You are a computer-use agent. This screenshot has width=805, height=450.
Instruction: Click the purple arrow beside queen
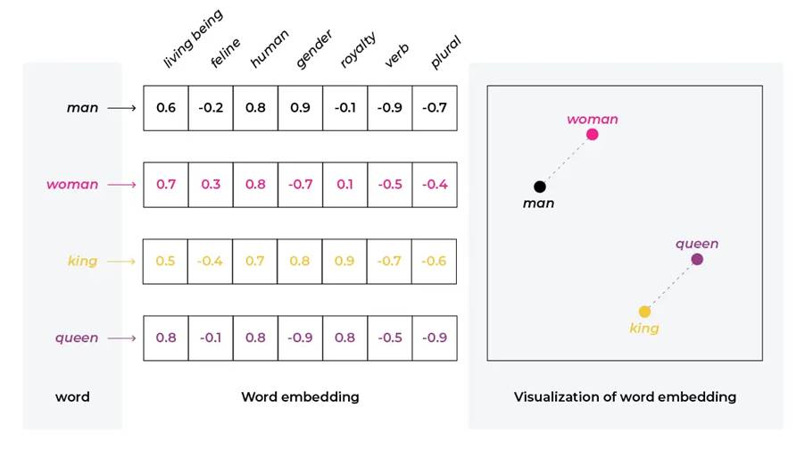point(121,338)
